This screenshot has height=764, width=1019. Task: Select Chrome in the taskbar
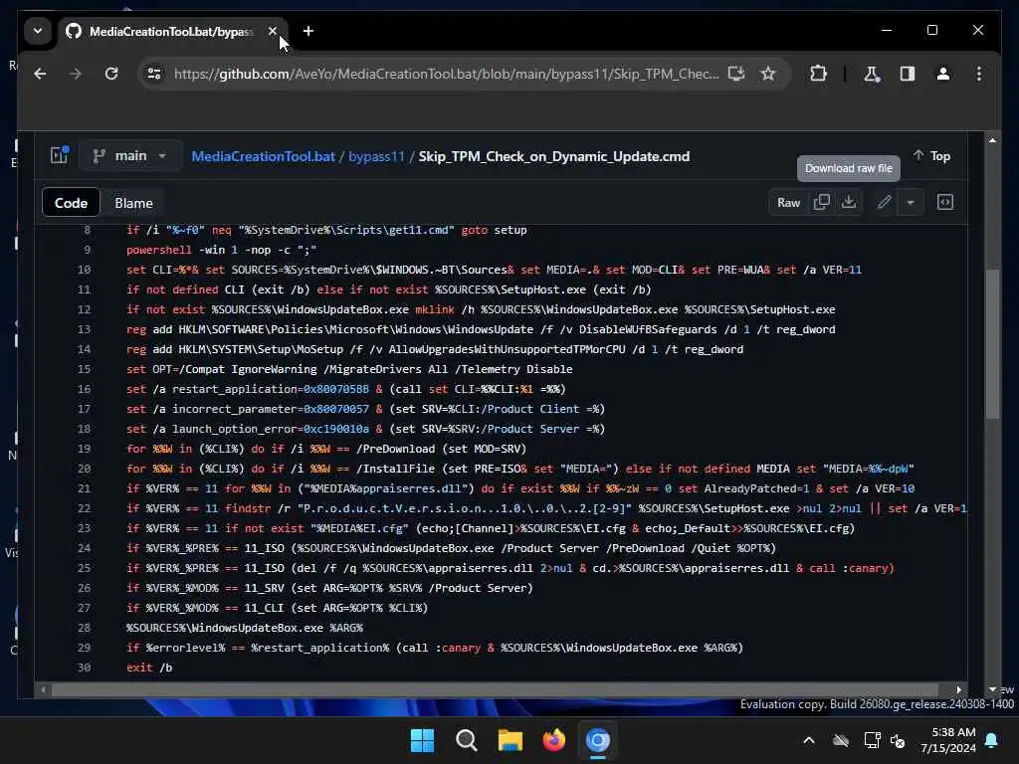[598, 740]
